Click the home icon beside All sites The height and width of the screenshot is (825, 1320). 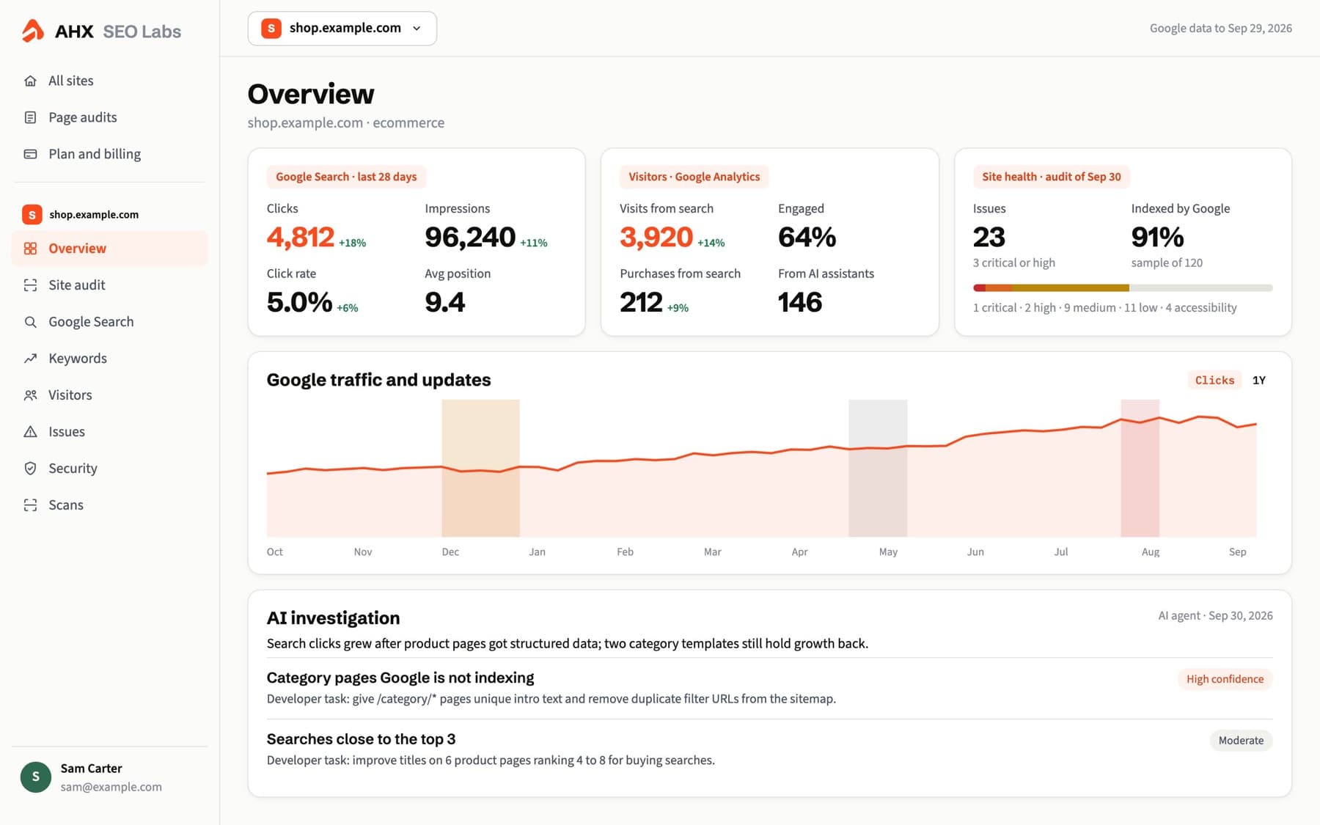pyautogui.click(x=30, y=81)
